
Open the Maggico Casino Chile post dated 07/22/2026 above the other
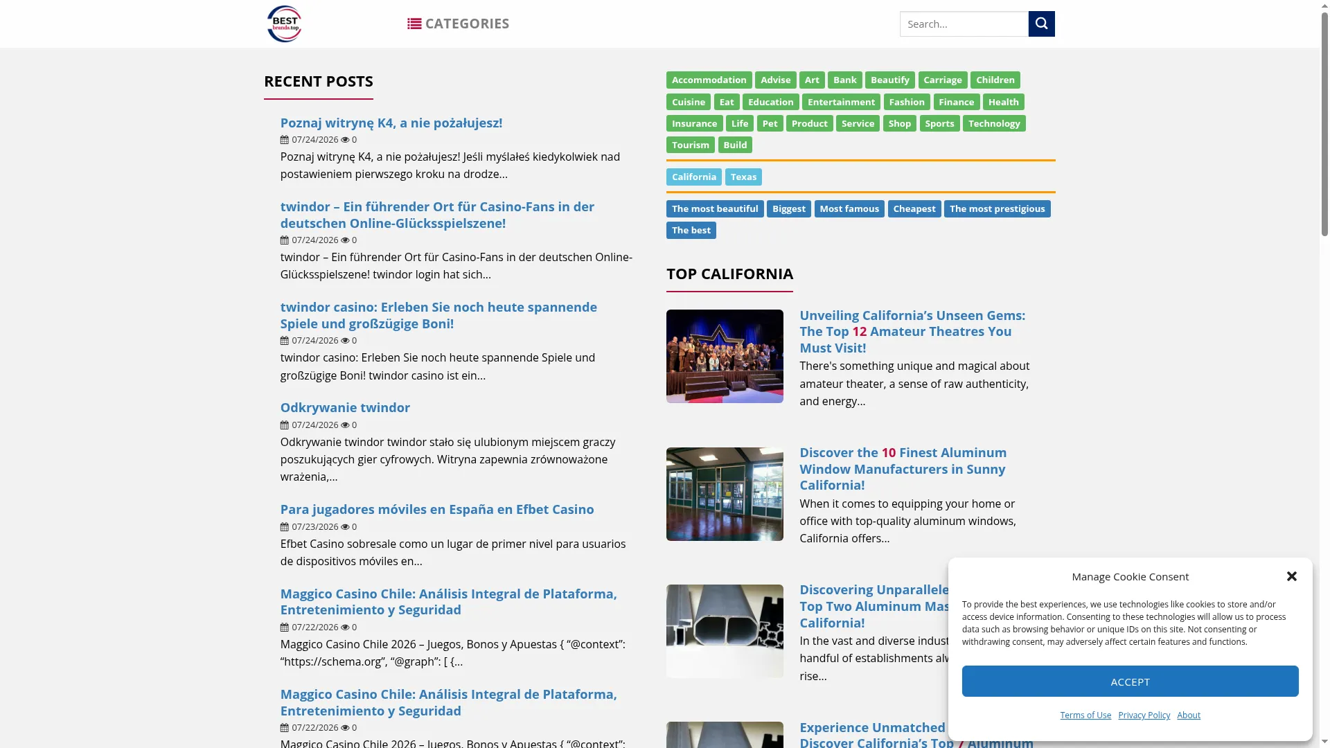coord(448,602)
